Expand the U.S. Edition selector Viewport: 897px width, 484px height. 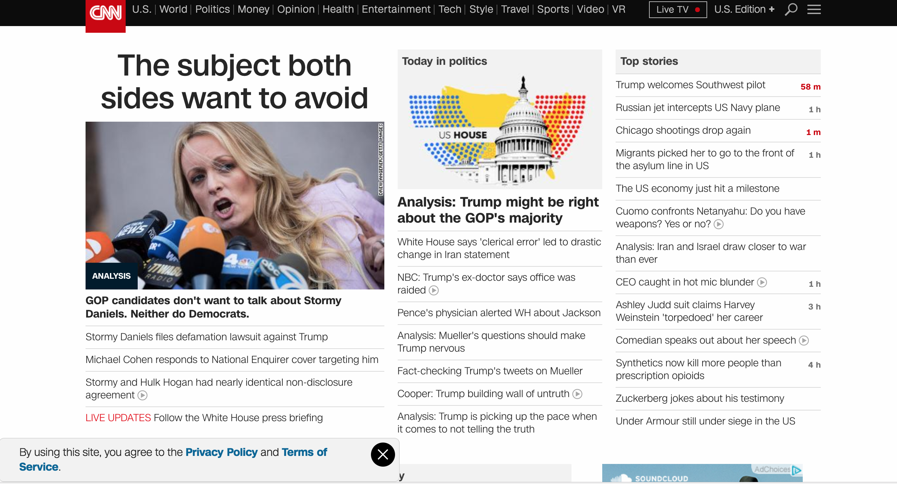[x=744, y=9]
